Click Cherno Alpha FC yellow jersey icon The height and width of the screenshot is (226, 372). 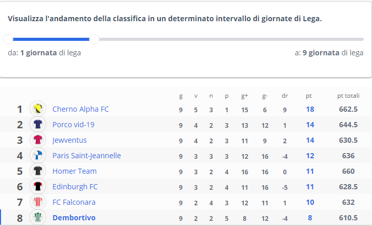38,109
